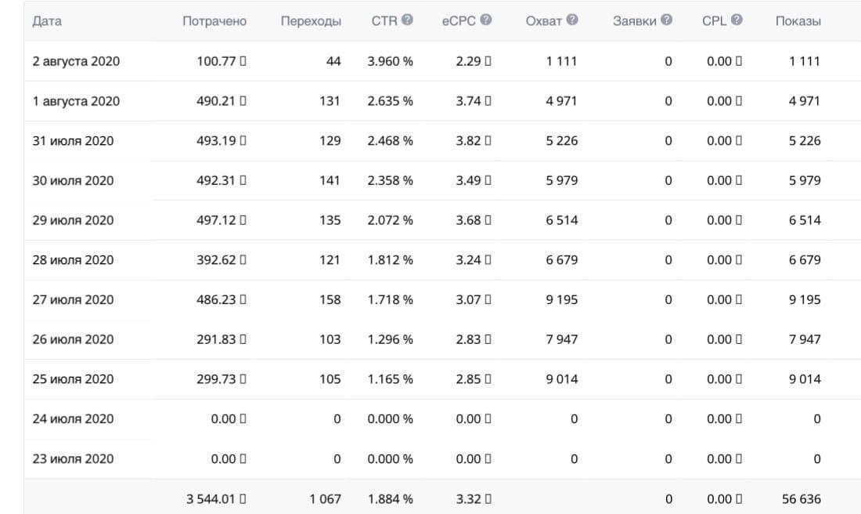Screen dimensions: 861x514
Task: Click the 31 июля 2020 date cell
Action: (73, 141)
